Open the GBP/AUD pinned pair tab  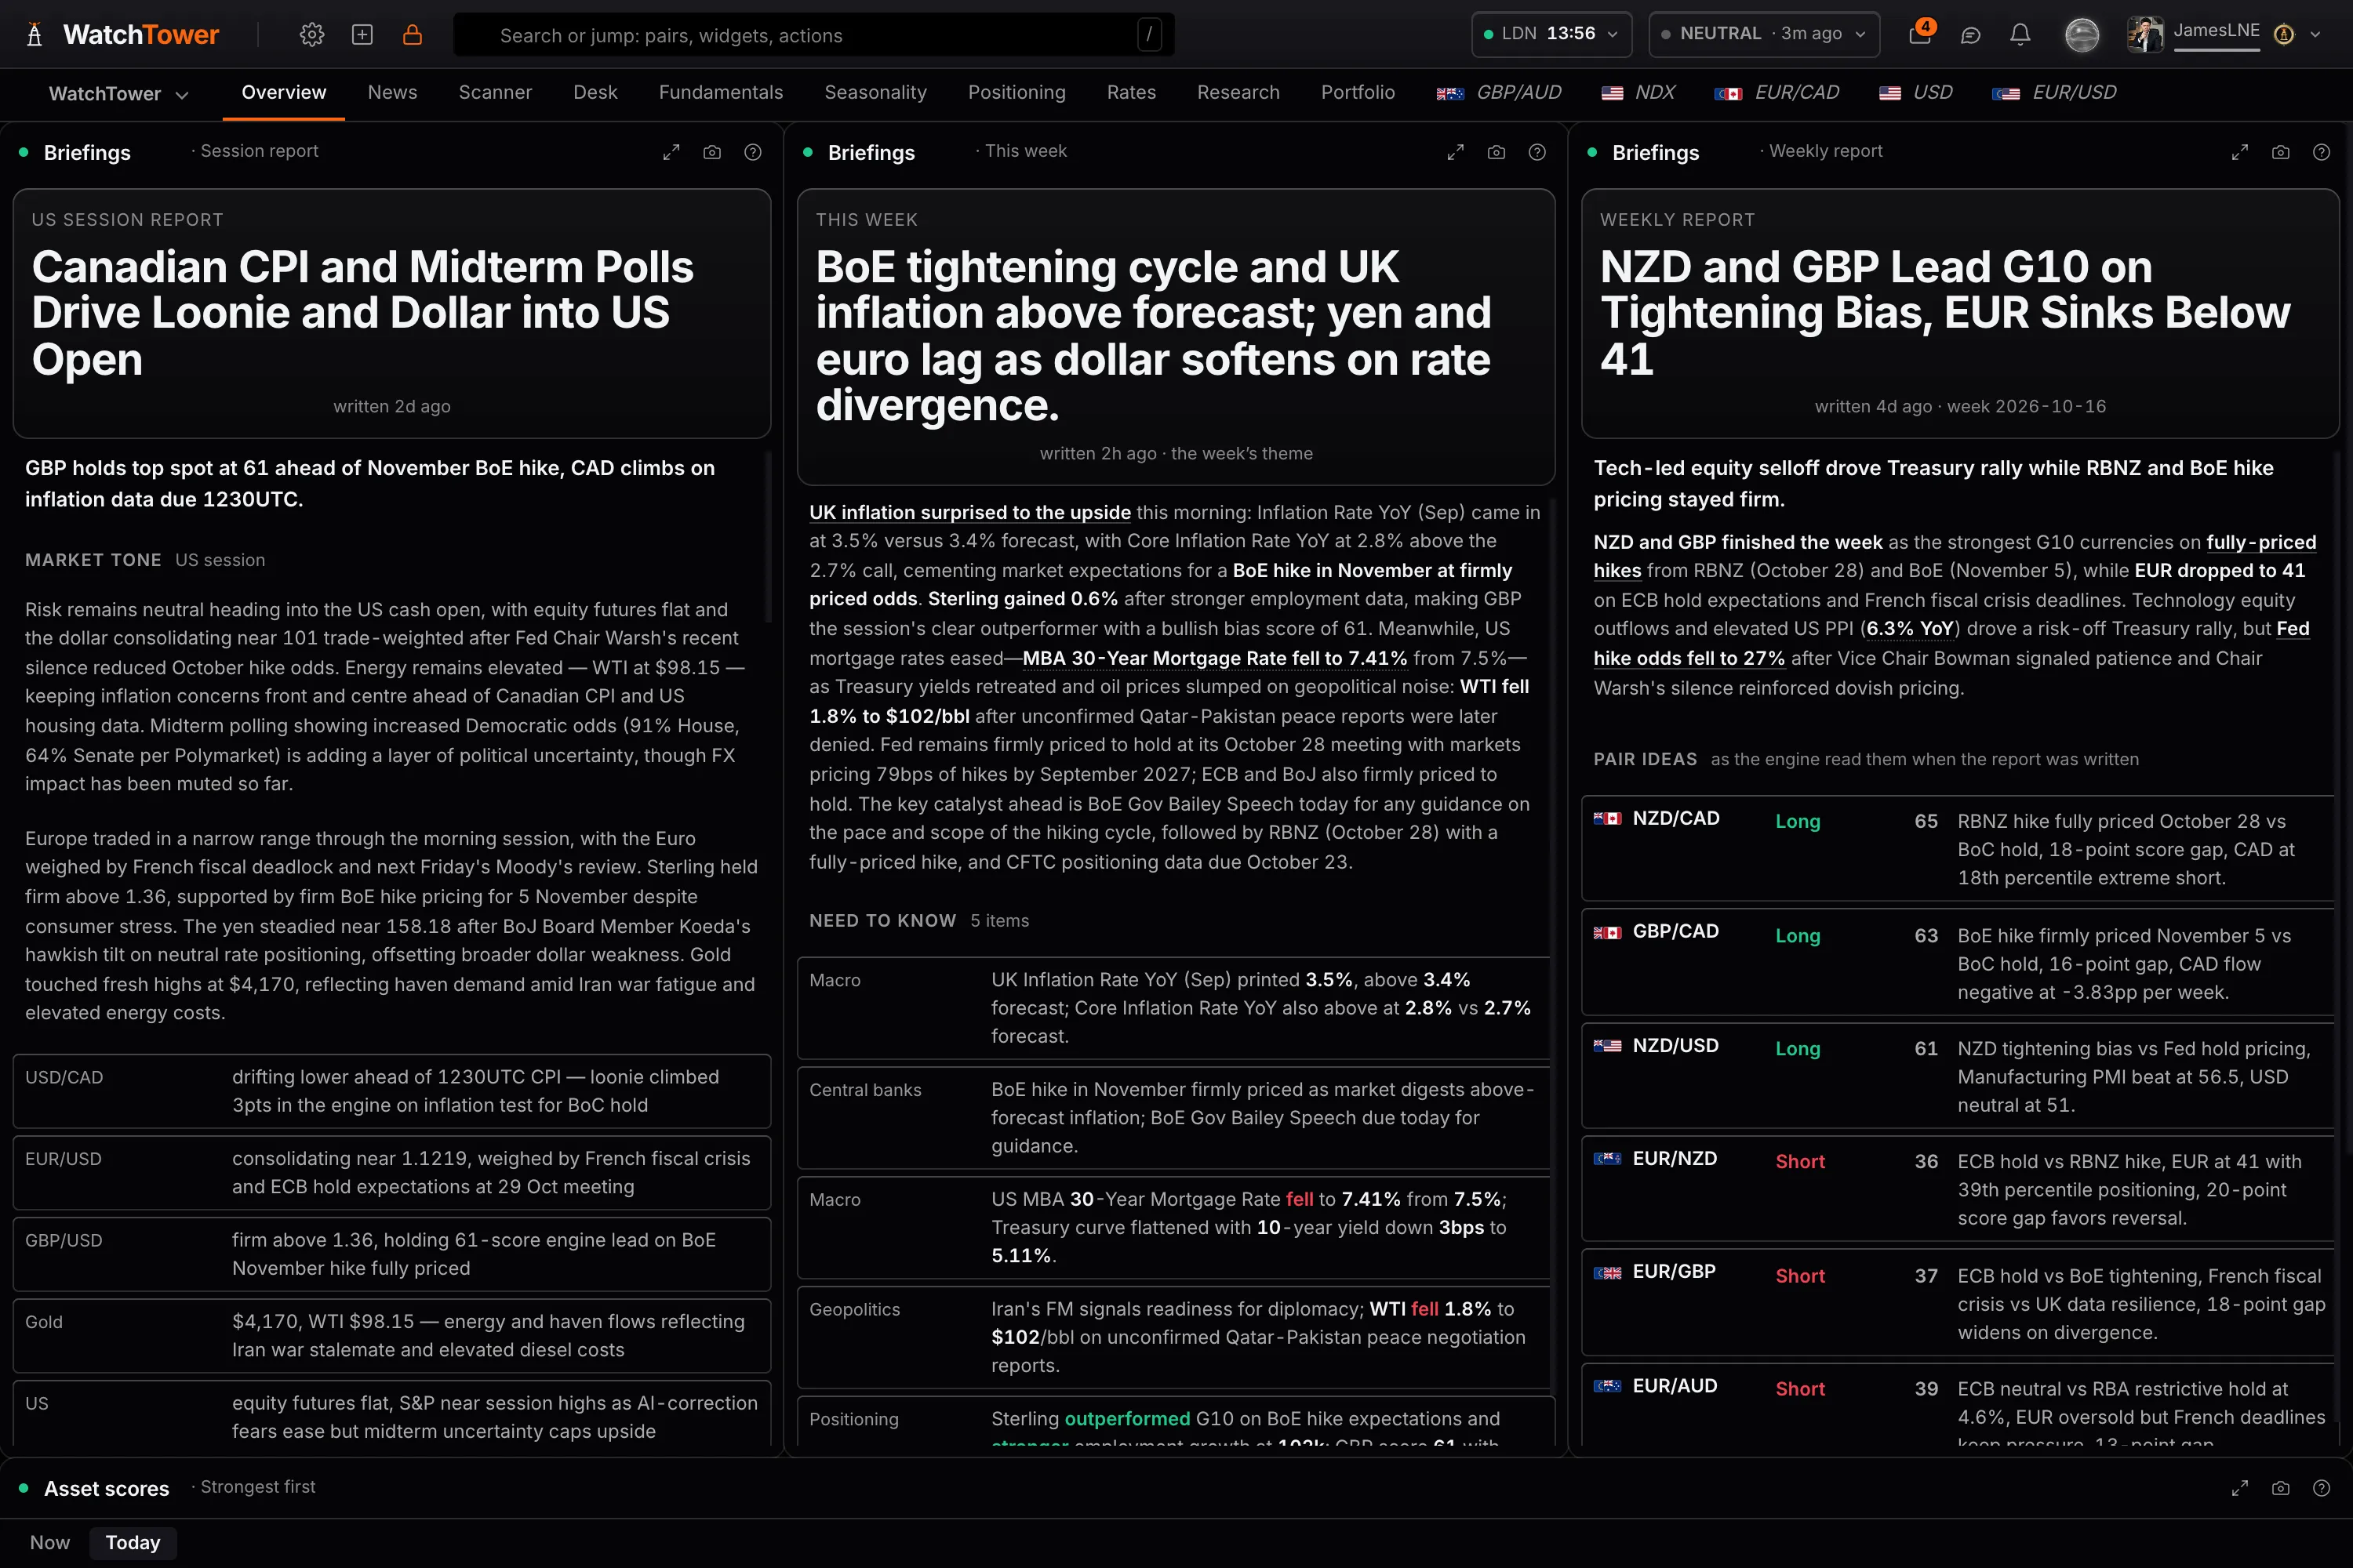click(x=1499, y=92)
